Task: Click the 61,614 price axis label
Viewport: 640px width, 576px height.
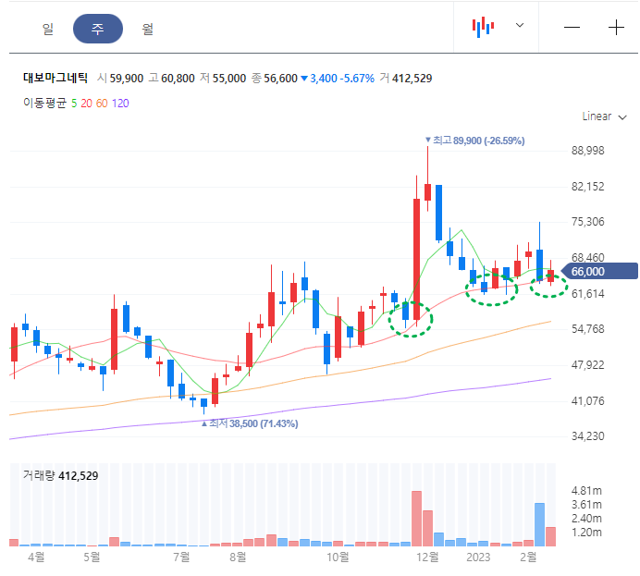Action: click(x=588, y=294)
